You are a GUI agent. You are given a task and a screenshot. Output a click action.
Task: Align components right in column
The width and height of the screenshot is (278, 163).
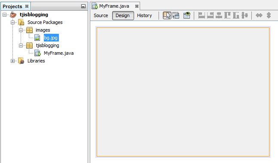[210, 15]
